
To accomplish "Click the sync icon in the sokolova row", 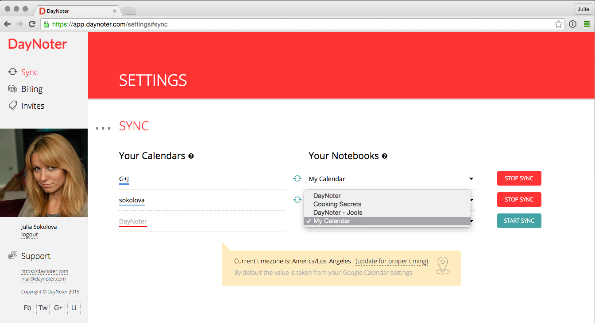I will tap(297, 200).
